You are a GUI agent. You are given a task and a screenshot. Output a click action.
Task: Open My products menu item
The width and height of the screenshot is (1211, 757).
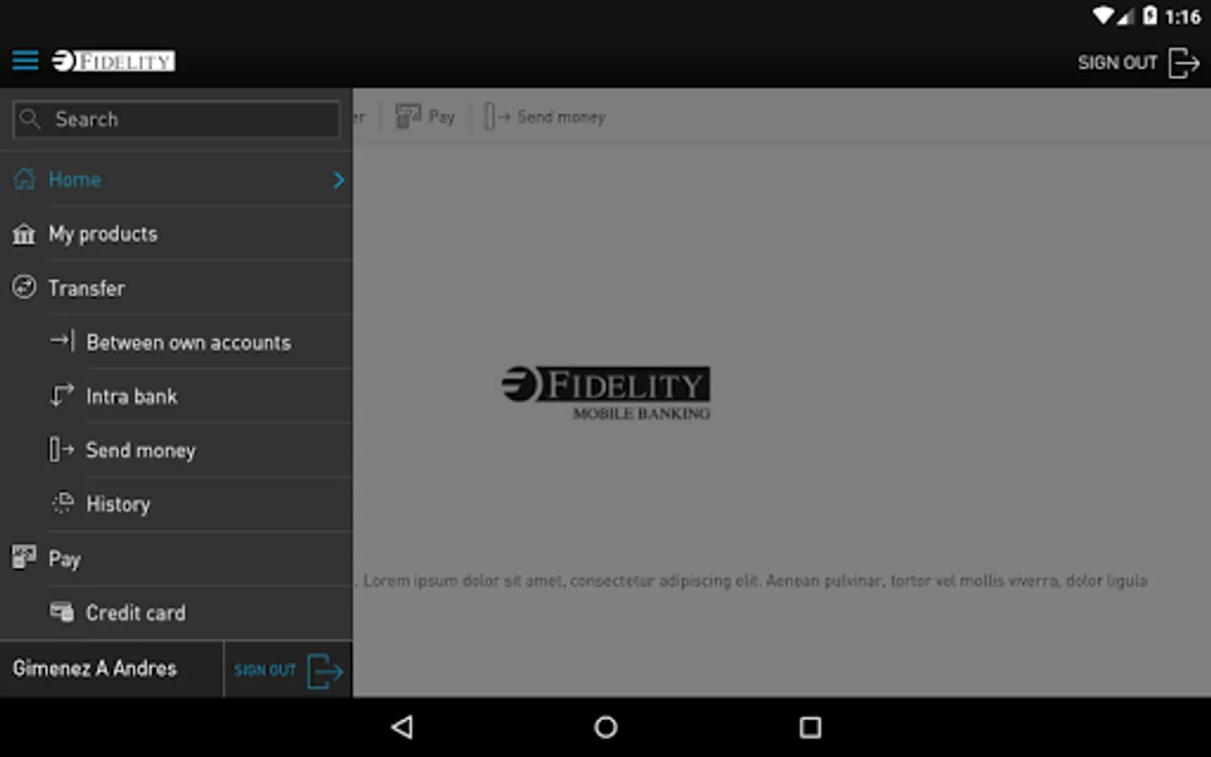coord(177,234)
